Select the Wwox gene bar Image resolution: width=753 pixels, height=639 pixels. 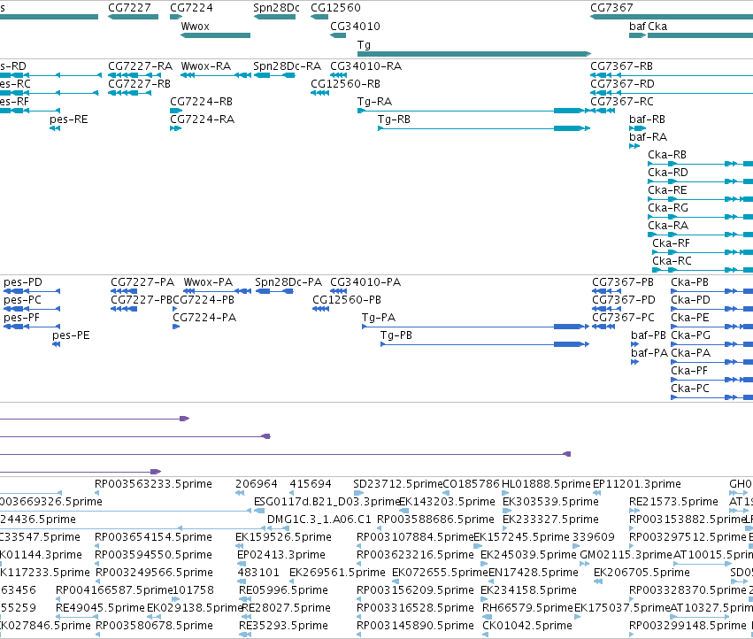click(x=216, y=35)
